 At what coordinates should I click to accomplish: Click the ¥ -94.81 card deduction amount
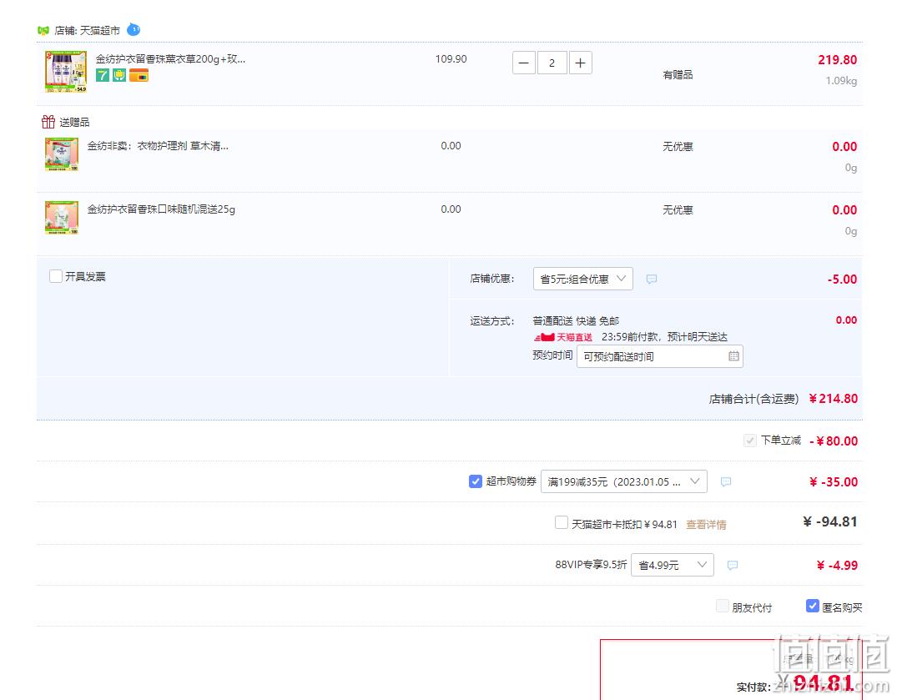(x=830, y=521)
